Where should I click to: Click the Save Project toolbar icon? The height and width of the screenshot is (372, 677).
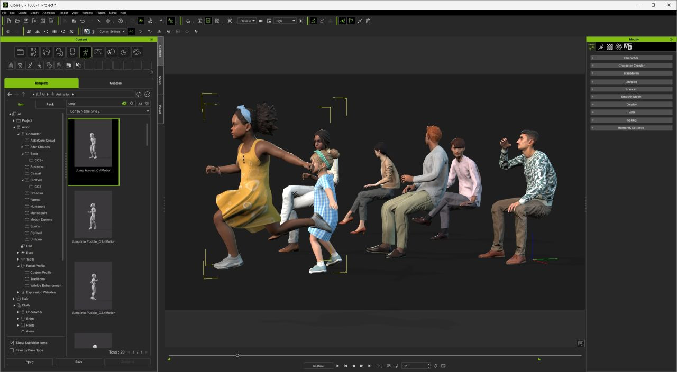click(x=26, y=21)
